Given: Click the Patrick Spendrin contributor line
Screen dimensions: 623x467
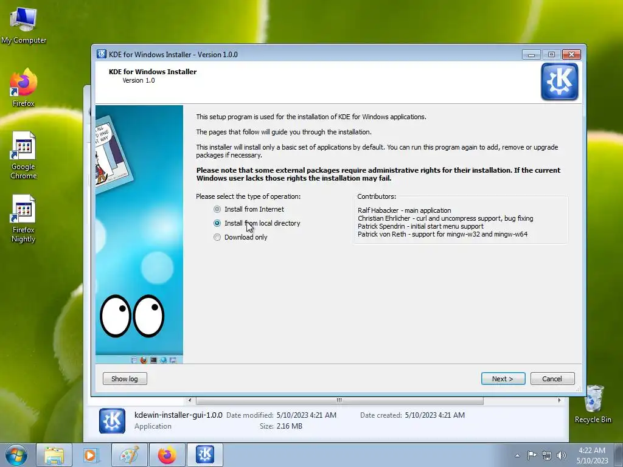Looking at the screenshot, I should (420, 226).
